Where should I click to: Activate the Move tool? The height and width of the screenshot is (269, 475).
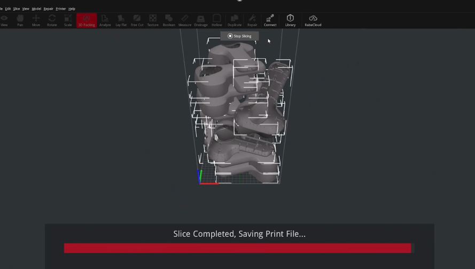36,21
